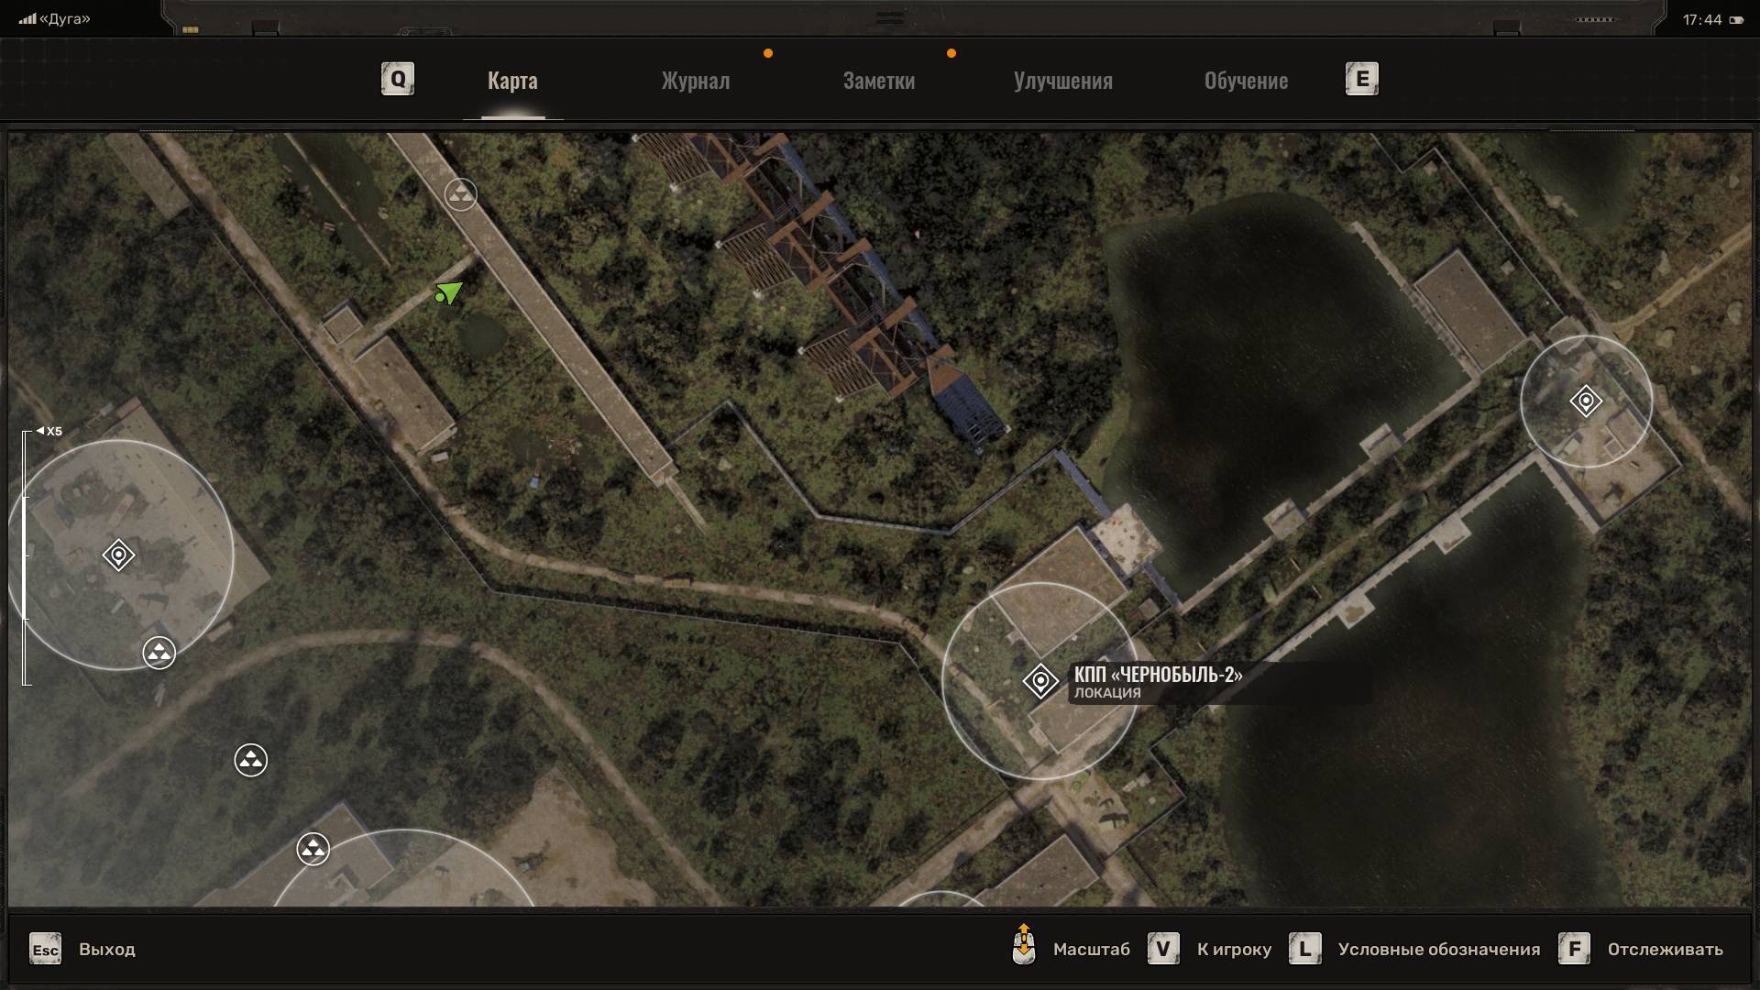
Task: Click the radiation icon in the lower-left cluster
Action: point(250,760)
